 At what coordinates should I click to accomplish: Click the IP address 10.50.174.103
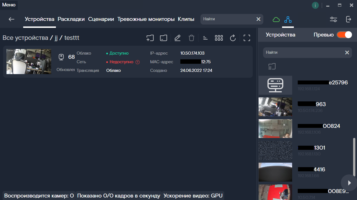(192, 53)
